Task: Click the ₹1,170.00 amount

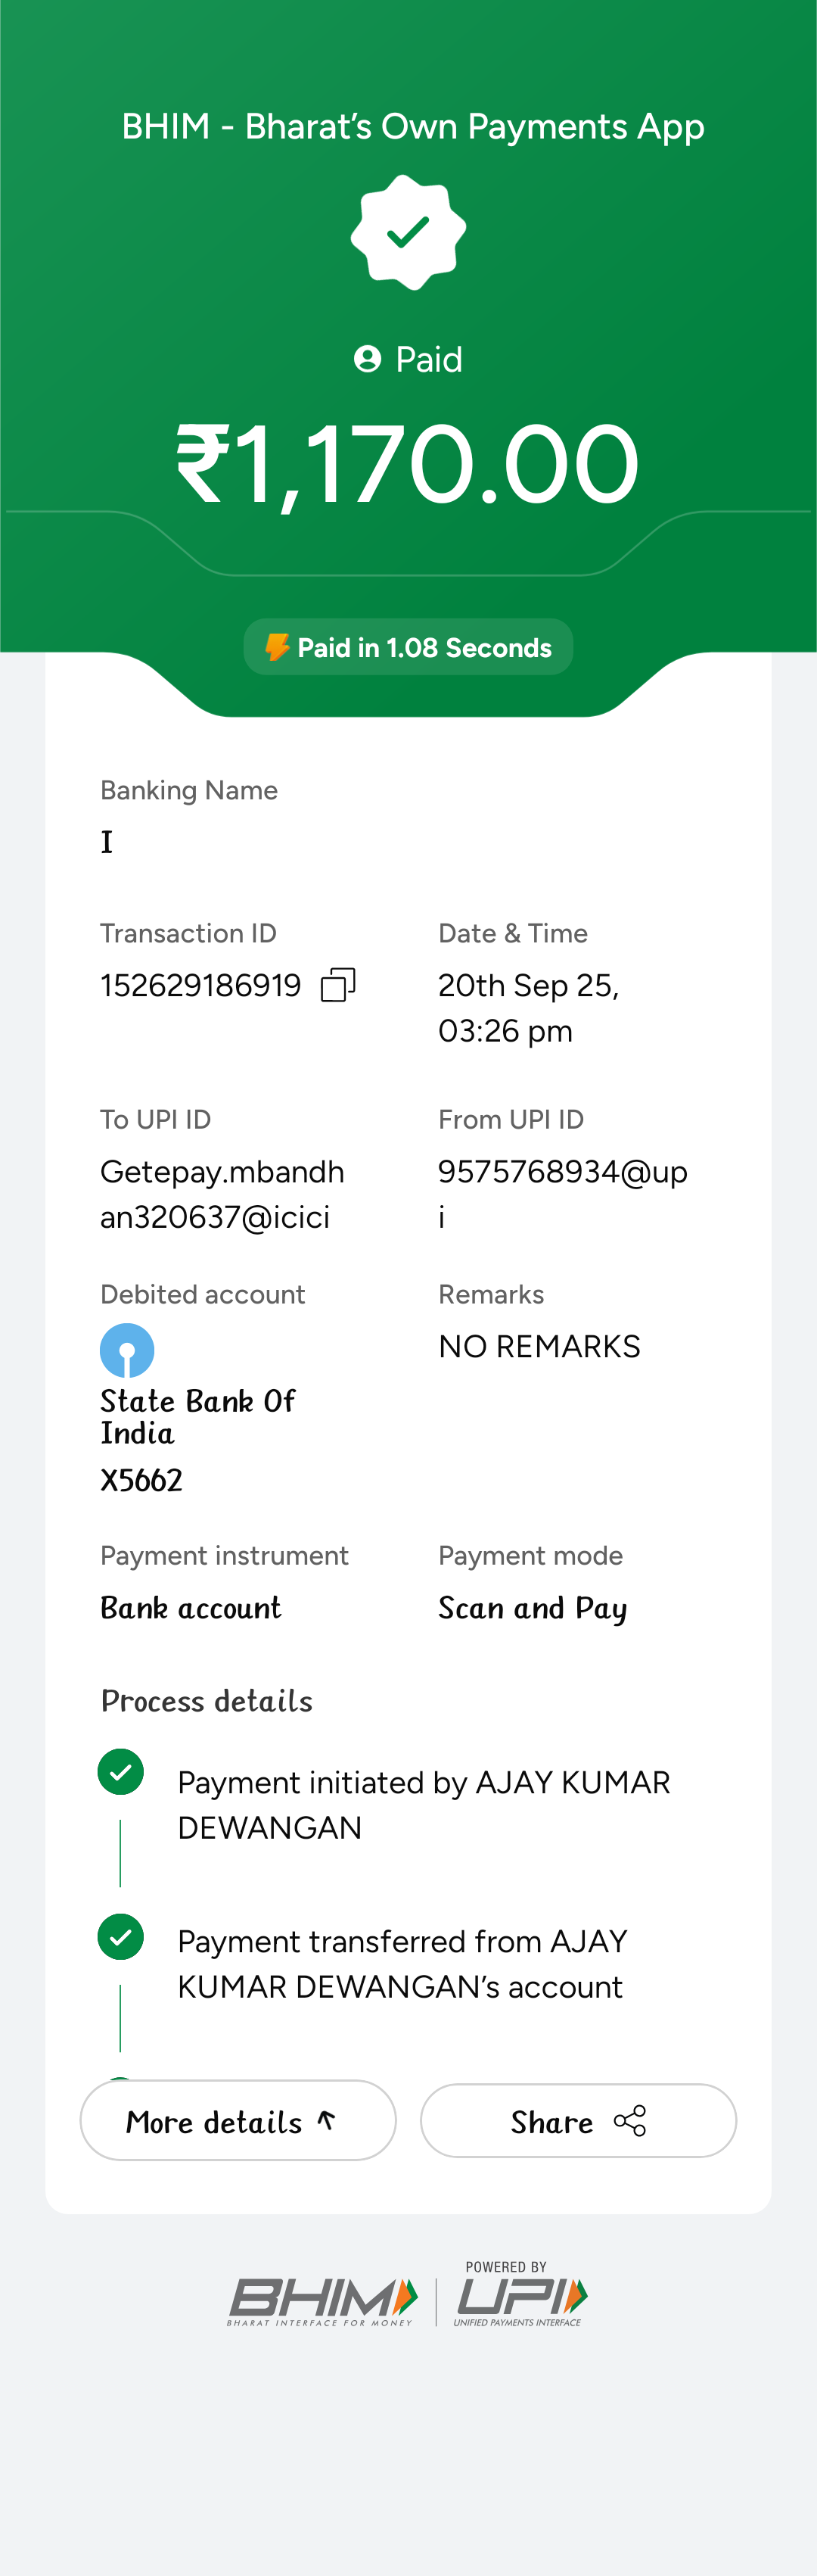Action: tap(408, 464)
